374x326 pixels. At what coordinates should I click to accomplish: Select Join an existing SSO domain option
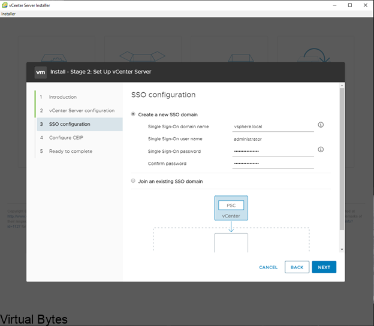[133, 181]
